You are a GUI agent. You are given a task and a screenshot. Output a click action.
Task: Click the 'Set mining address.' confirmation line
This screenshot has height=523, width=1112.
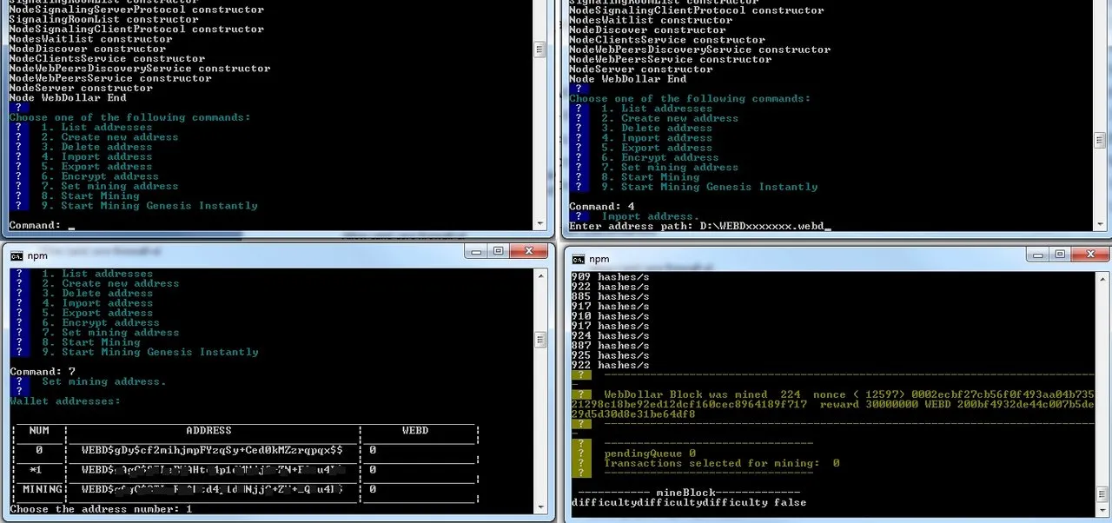(103, 381)
